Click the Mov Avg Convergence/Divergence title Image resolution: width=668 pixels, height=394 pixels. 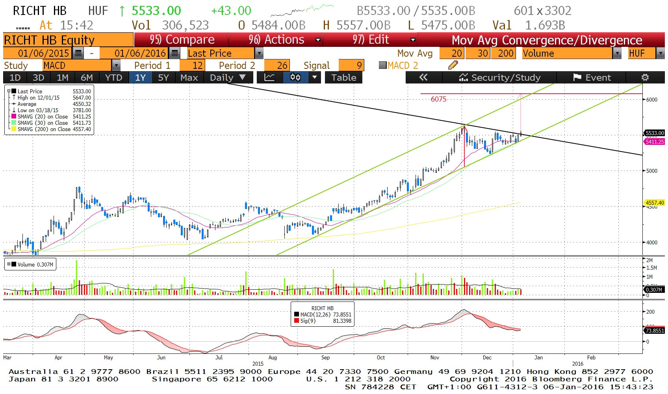[547, 40]
